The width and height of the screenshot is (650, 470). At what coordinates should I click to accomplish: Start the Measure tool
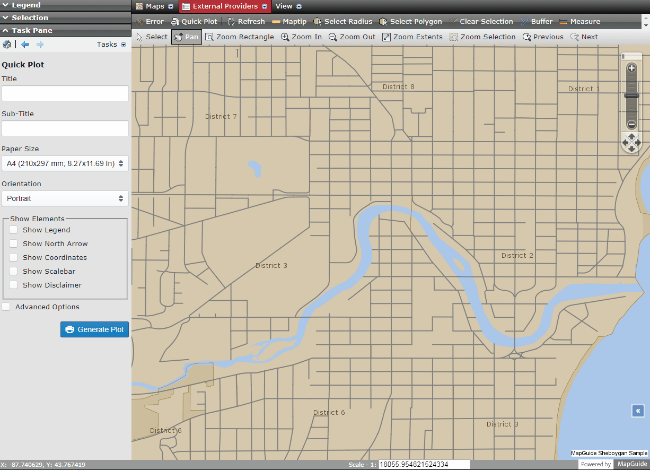(580, 22)
